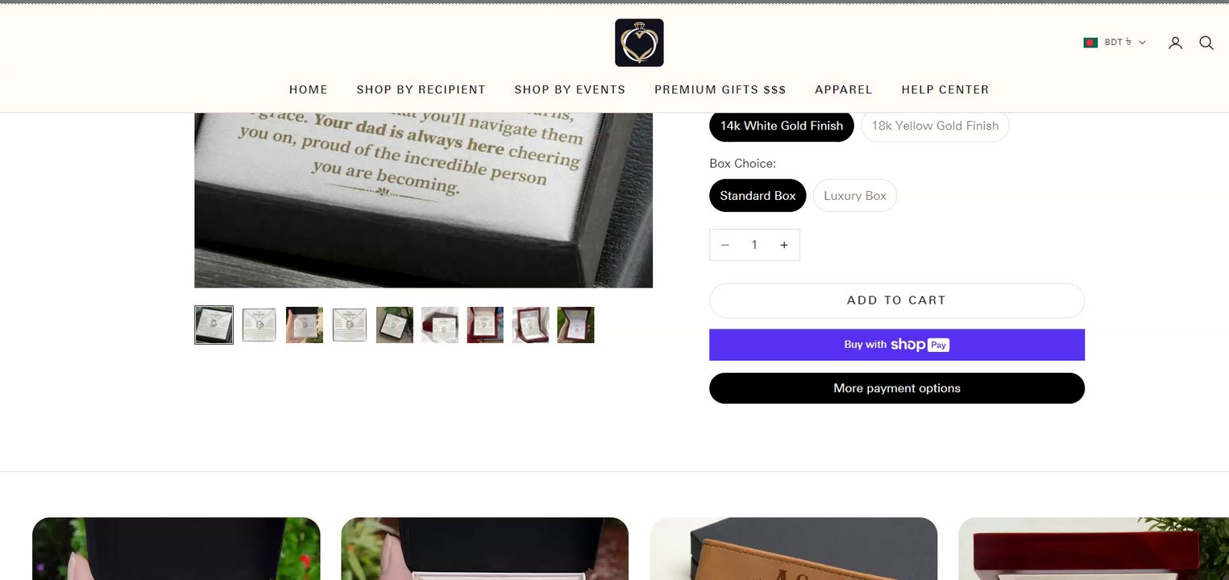The width and height of the screenshot is (1229, 580).
Task: Click the quantity input field
Action: [x=754, y=245]
